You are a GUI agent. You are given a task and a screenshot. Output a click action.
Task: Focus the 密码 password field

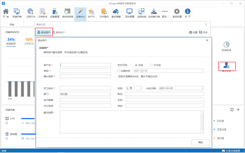tap(85, 71)
